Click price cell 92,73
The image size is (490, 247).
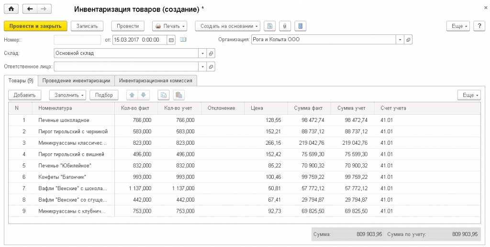tap(266, 211)
